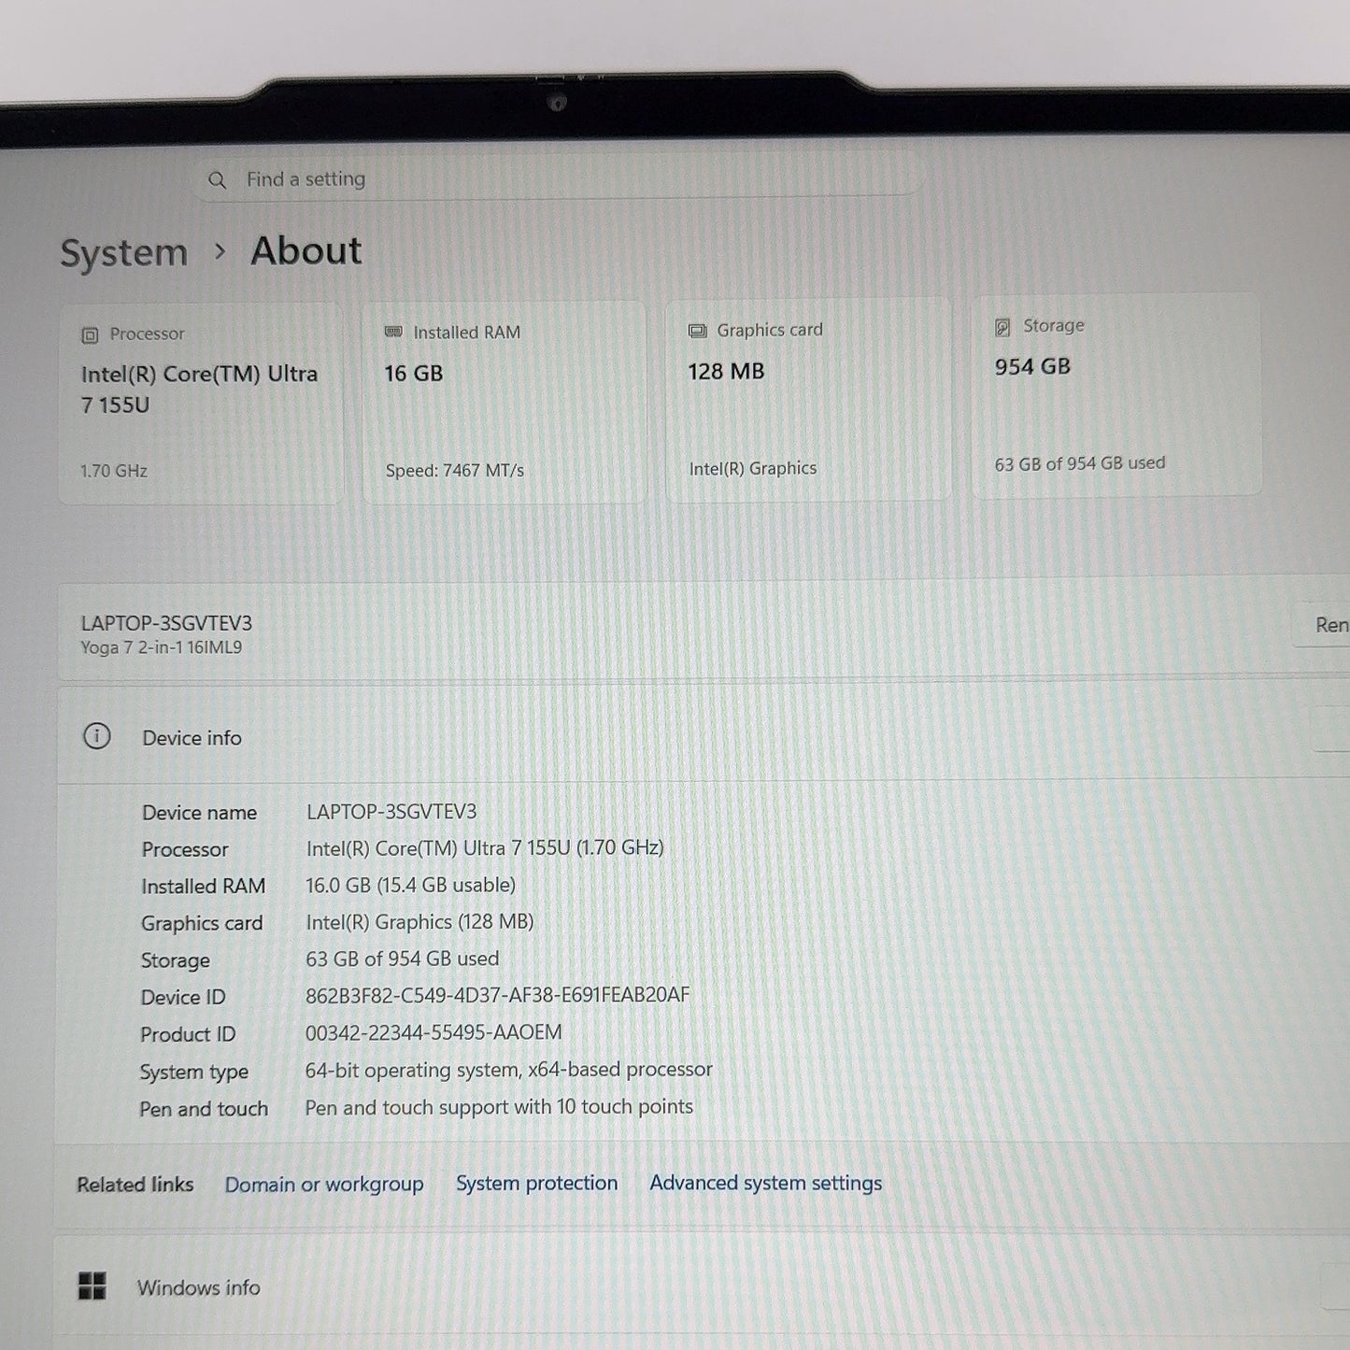
Task: Go back to System breadcrumb
Action: click(123, 253)
